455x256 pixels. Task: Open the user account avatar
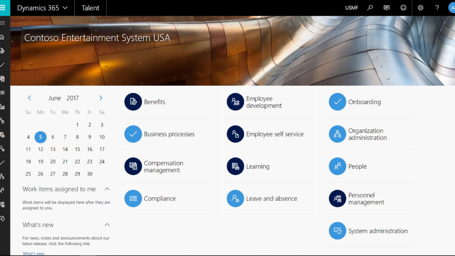click(452, 8)
